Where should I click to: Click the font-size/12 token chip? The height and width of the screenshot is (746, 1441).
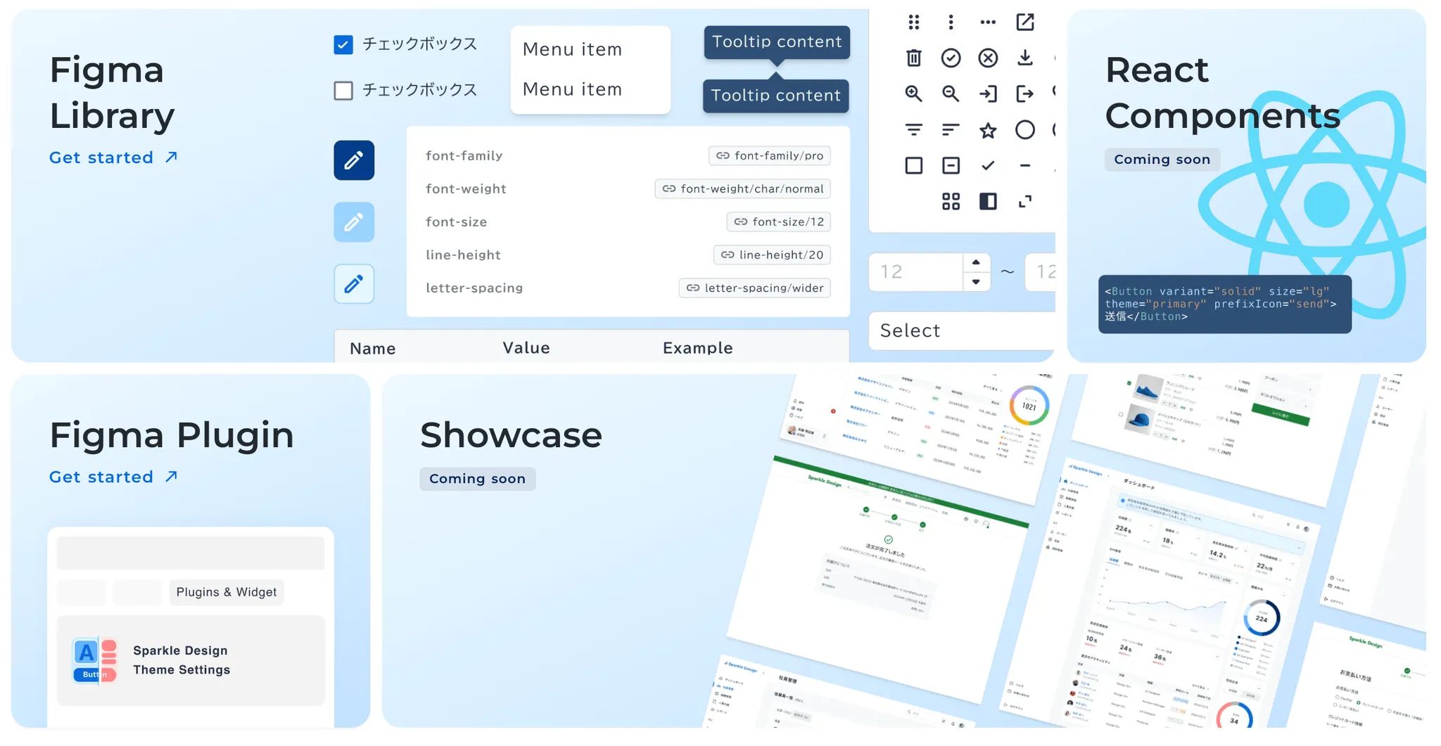(x=779, y=221)
